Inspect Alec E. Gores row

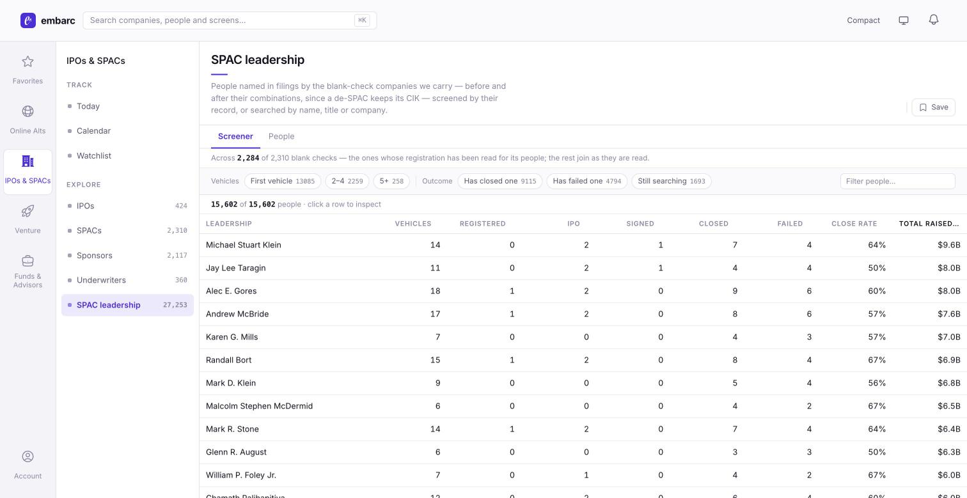point(583,292)
